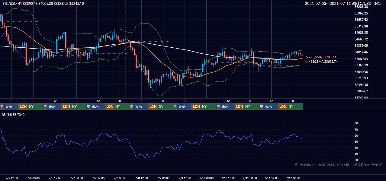Click price axis value 34988.35

(361, 33)
